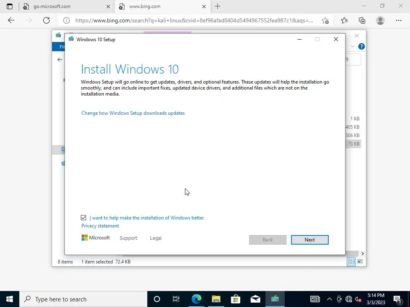Screen dimensions: 410x307
Task: Show hidden system tray icons
Action: [330, 299]
